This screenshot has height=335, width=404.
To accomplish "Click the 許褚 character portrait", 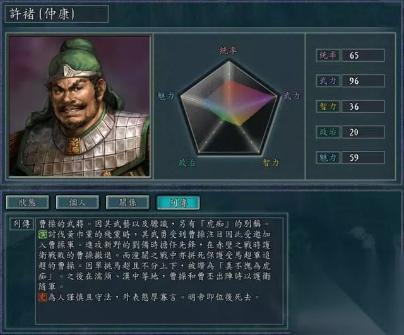I will coord(80,106).
